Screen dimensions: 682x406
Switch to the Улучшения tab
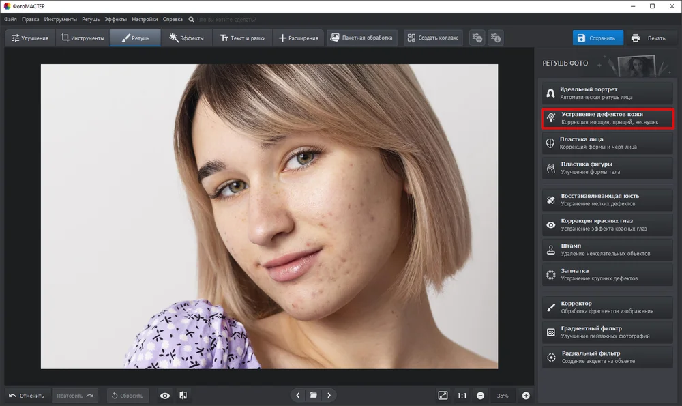(30, 38)
